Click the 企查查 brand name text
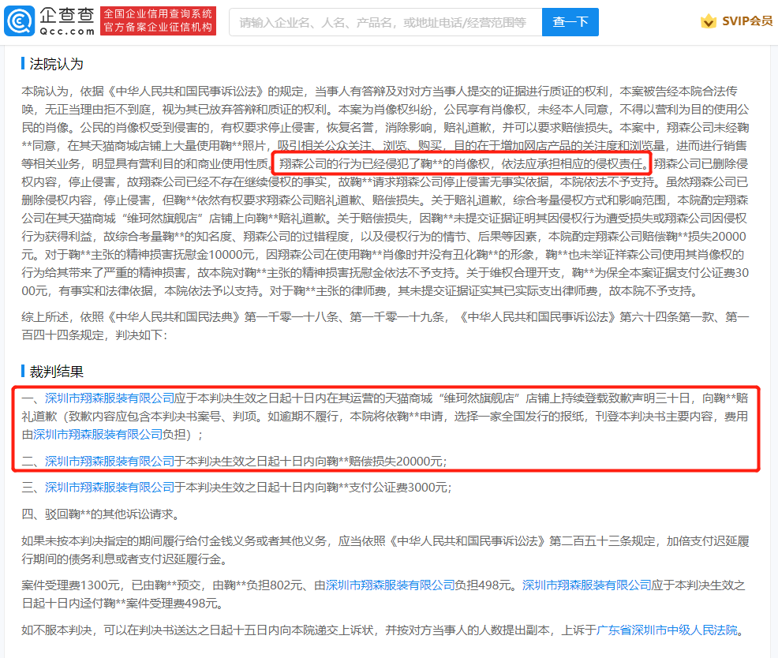 [67, 15]
